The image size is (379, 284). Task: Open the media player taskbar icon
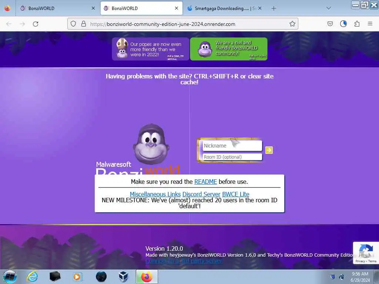pyautogui.click(x=77, y=277)
